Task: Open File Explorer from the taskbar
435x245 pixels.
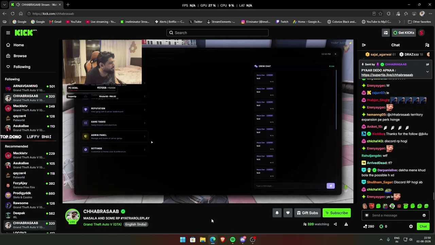Action: 203,240
